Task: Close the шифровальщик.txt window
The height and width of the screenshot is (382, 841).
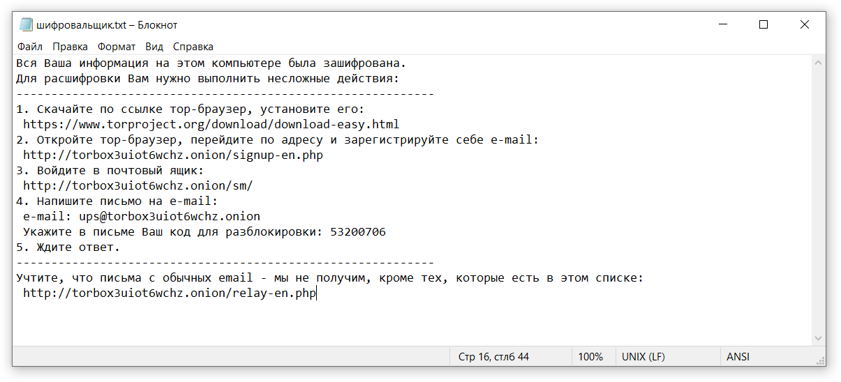Action: [x=804, y=24]
